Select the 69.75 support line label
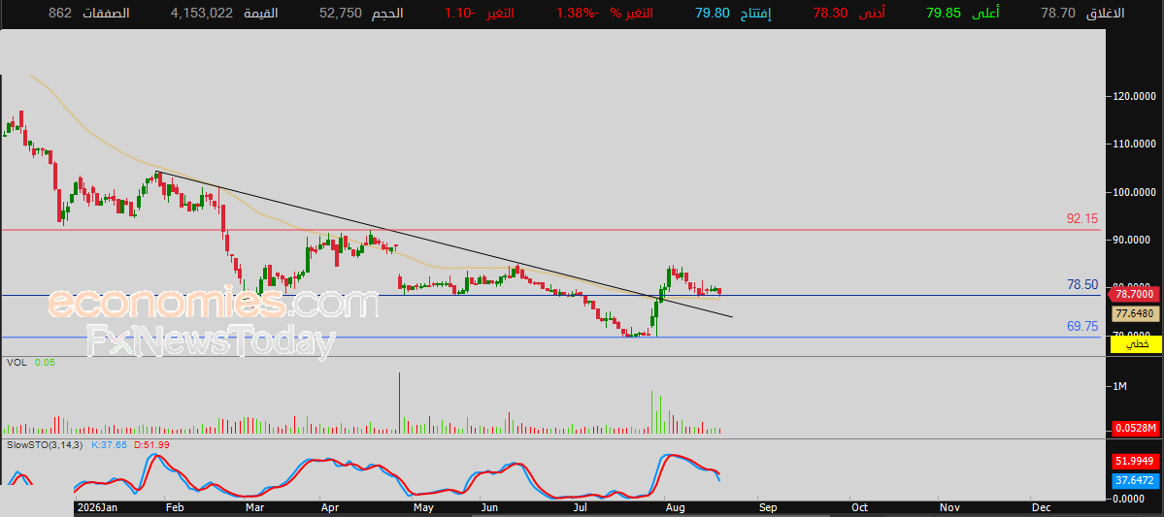The image size is (1164, 517). [1082, 326]
